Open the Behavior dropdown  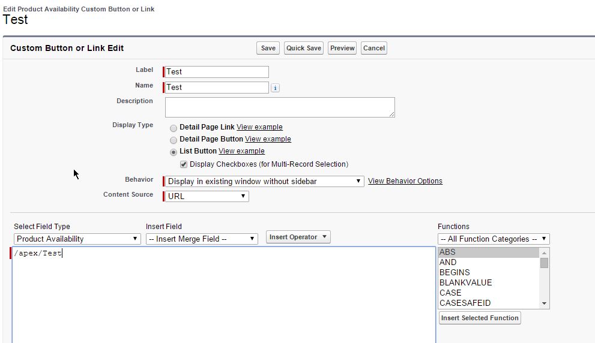pos(264,181)
